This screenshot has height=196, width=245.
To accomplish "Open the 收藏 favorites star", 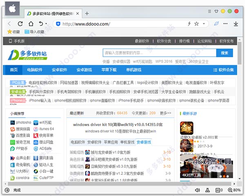I will coord(13,32).
